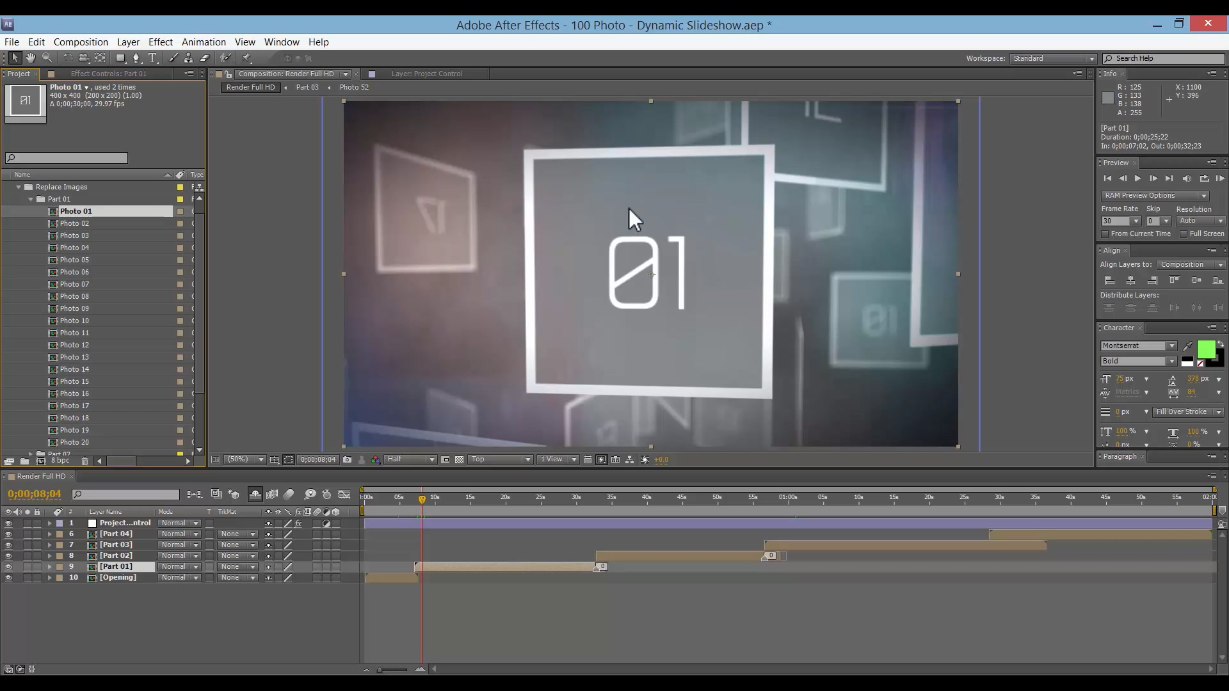This screenshot has width=1229, height=691.
Task: Click the Play button in Preview panel
Action: click(1137, 179)
